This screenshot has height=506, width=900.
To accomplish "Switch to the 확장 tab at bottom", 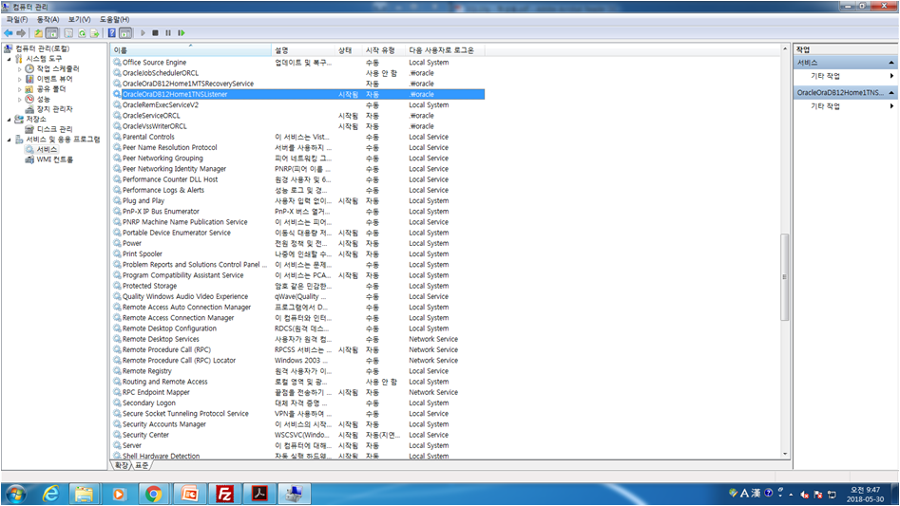I will 121,465.
